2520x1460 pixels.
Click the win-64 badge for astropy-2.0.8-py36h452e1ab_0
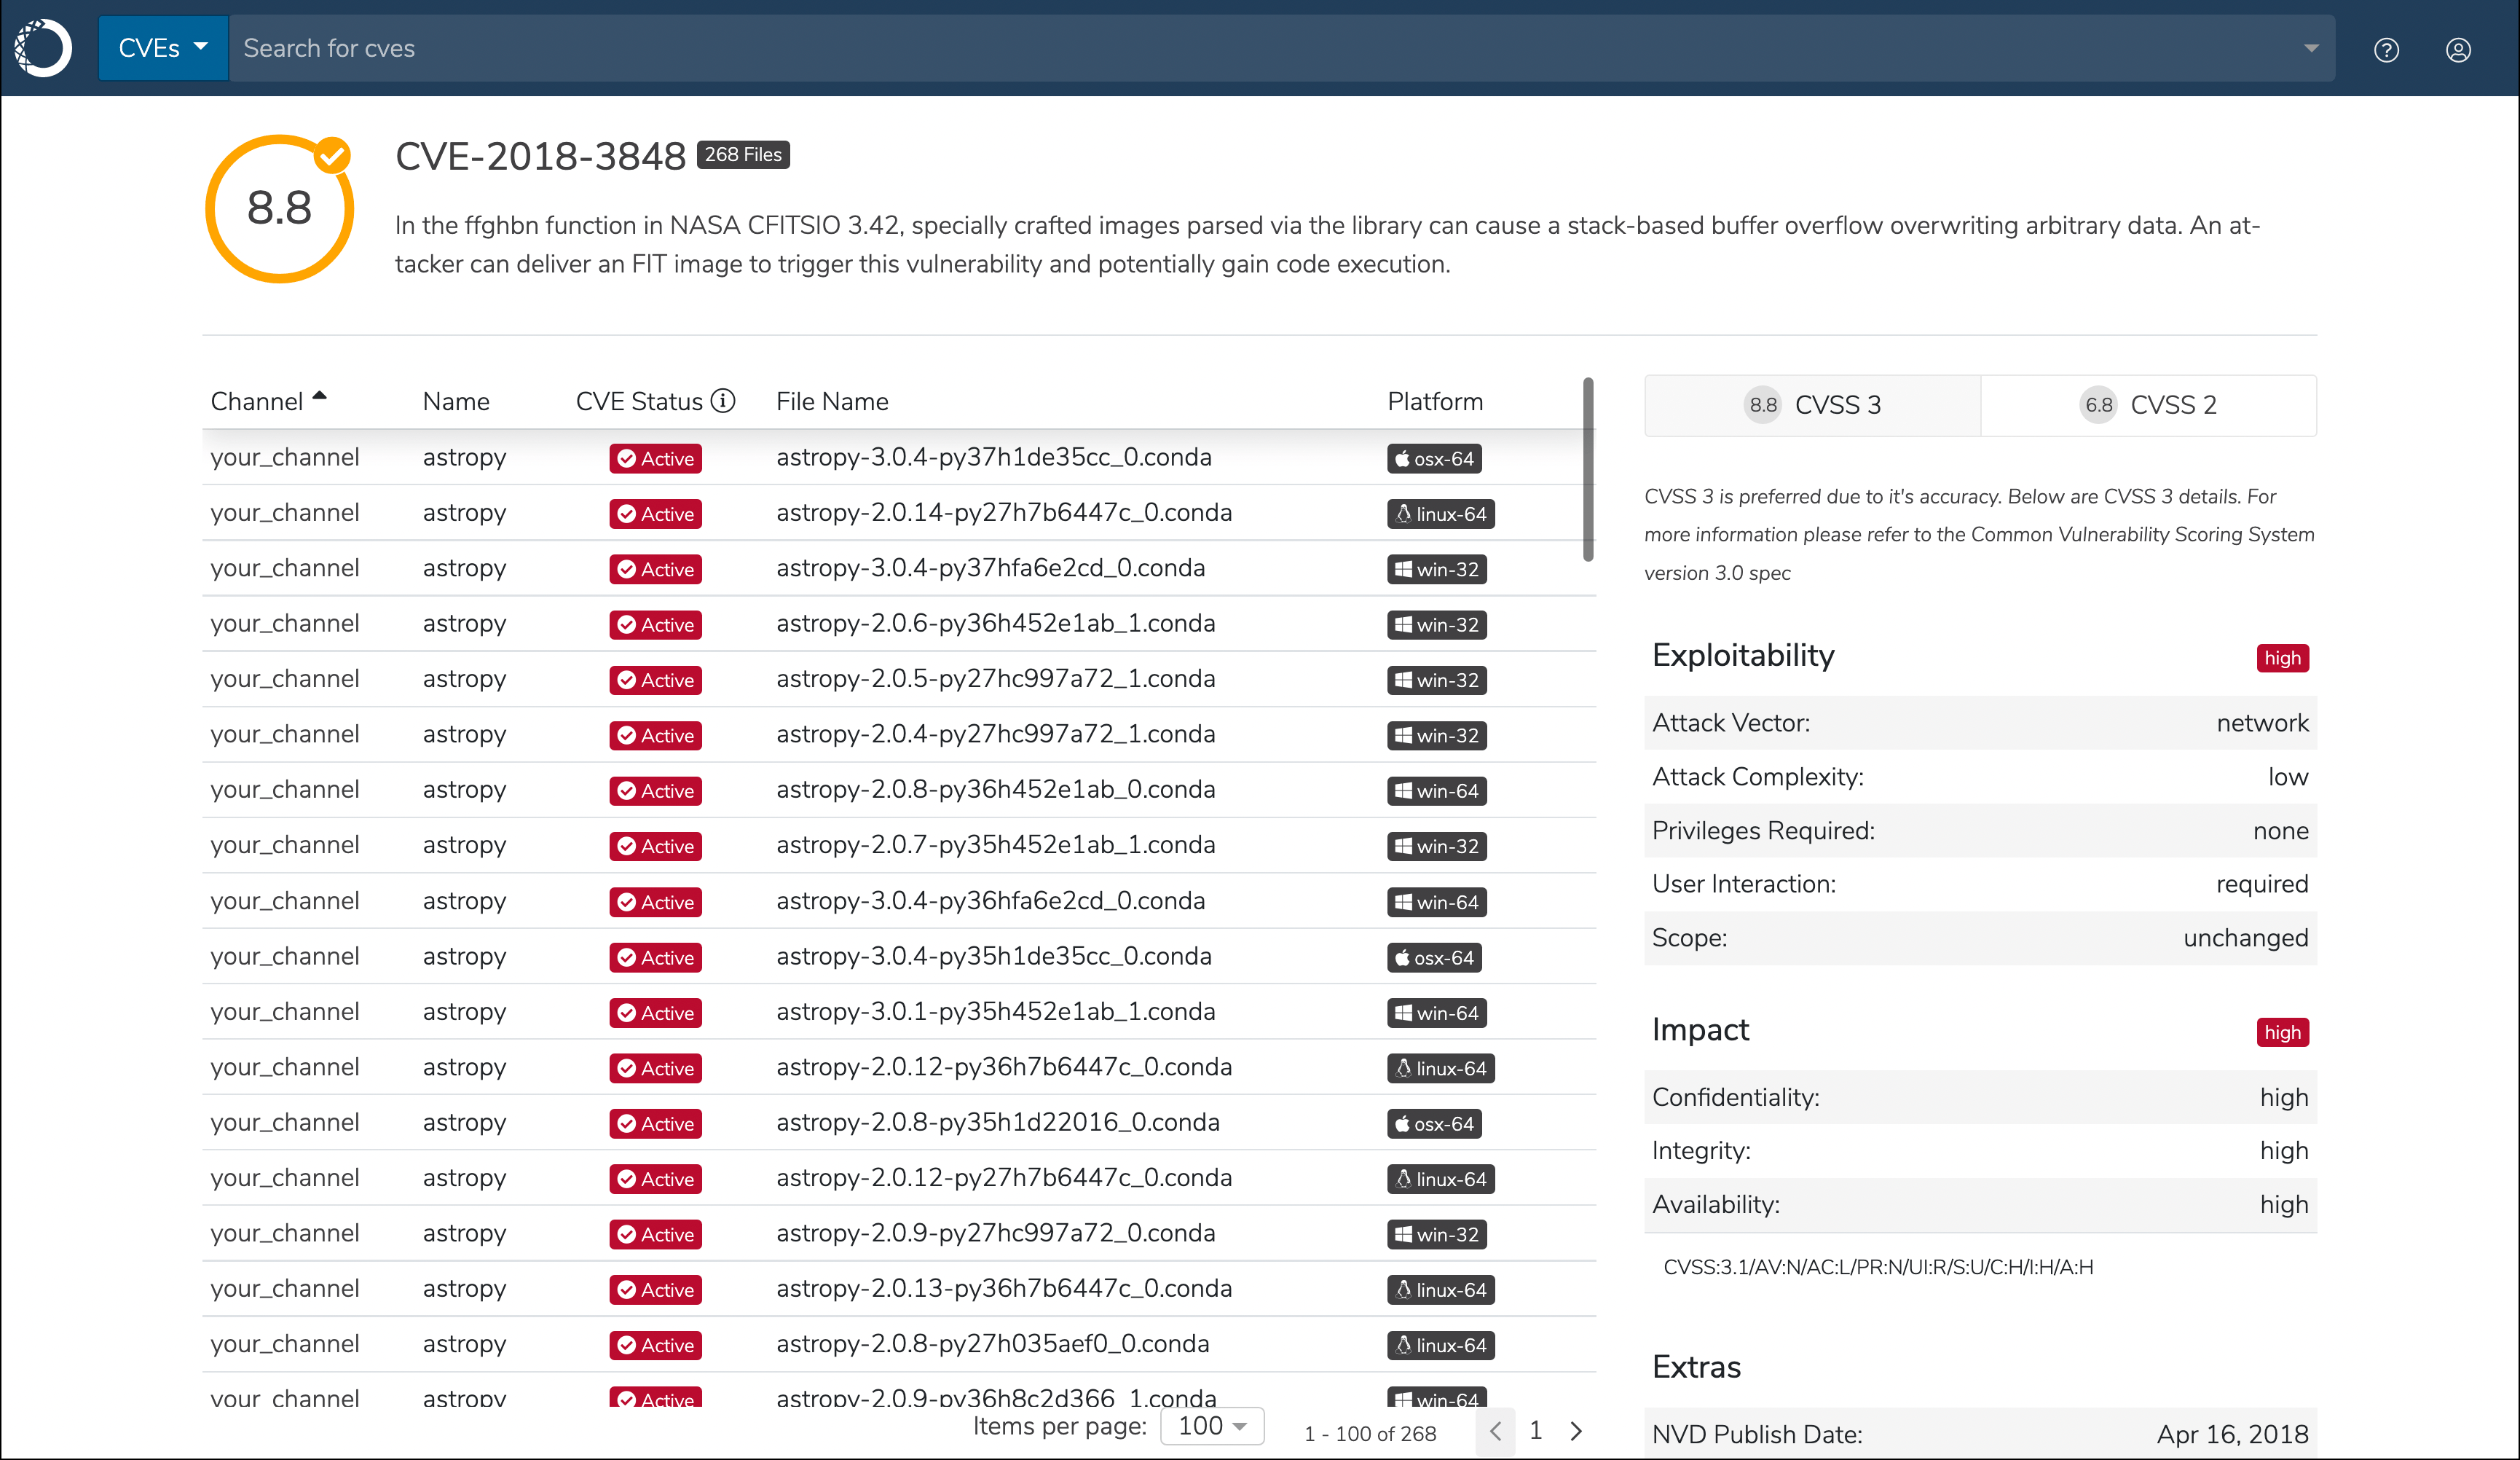1436,791
